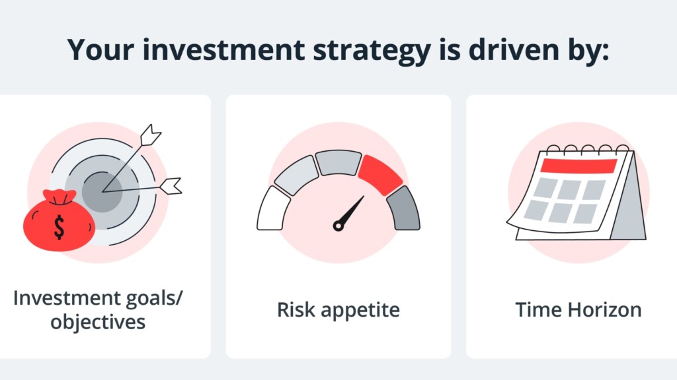Open the Investment goals/objectives label
Viewport: 677px width, 380px height.
tap(98, 310)
